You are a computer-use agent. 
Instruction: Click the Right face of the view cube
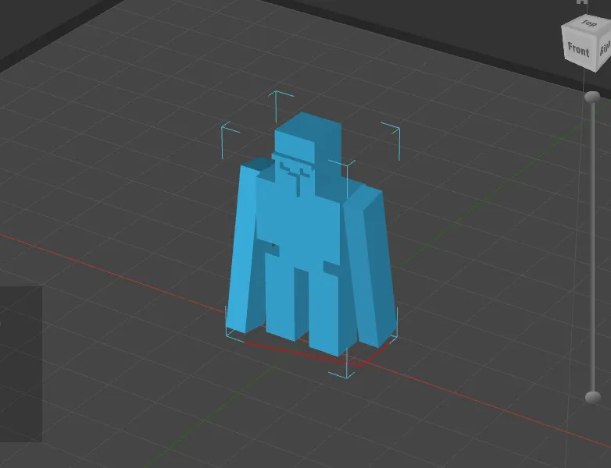pos(605,50)
